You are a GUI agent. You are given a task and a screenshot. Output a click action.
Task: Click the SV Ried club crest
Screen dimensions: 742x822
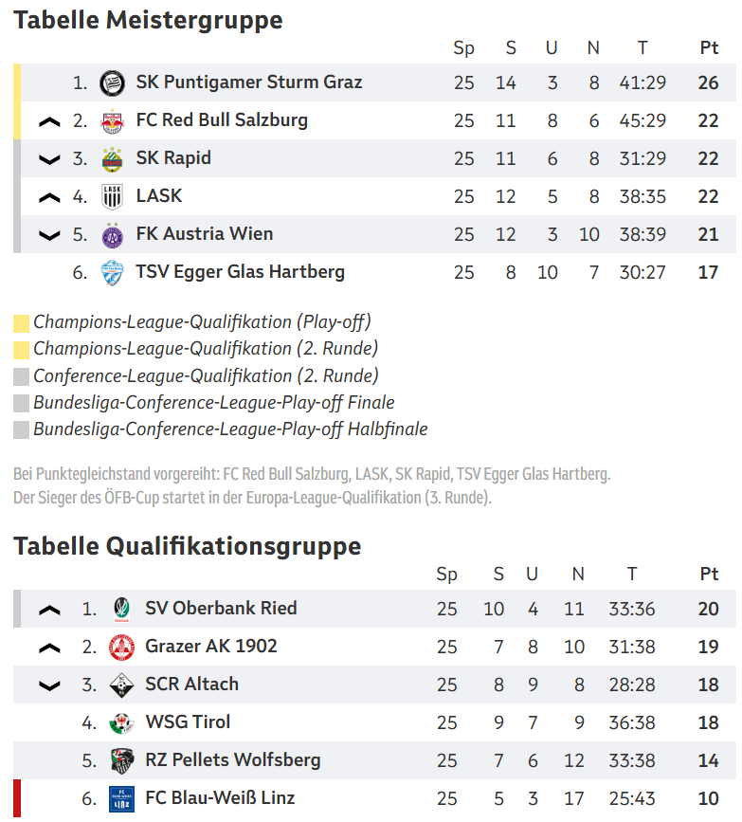pyautogui.click(x=121, y=609)
